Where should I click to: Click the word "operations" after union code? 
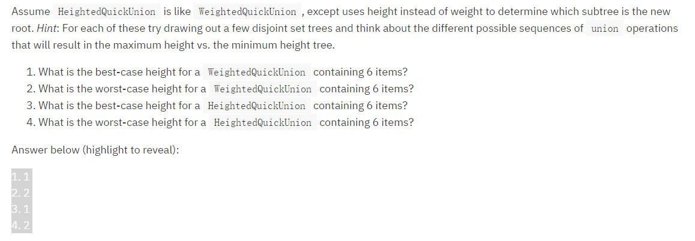[652, 29]
